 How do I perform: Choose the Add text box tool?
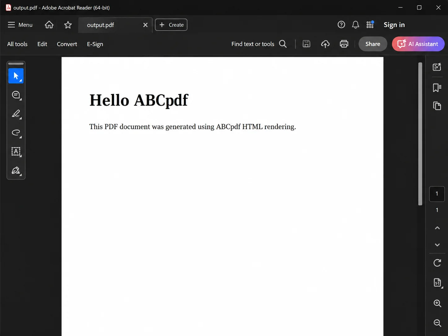[x=16, y=152]
